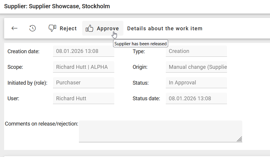Click the 'Supplier has been released' tooltip
The height and width of the screenshot is (157, 270).
[140, 44]
